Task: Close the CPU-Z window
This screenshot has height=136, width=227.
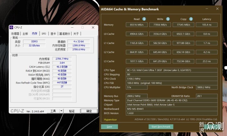Action: tap(93, 27)
